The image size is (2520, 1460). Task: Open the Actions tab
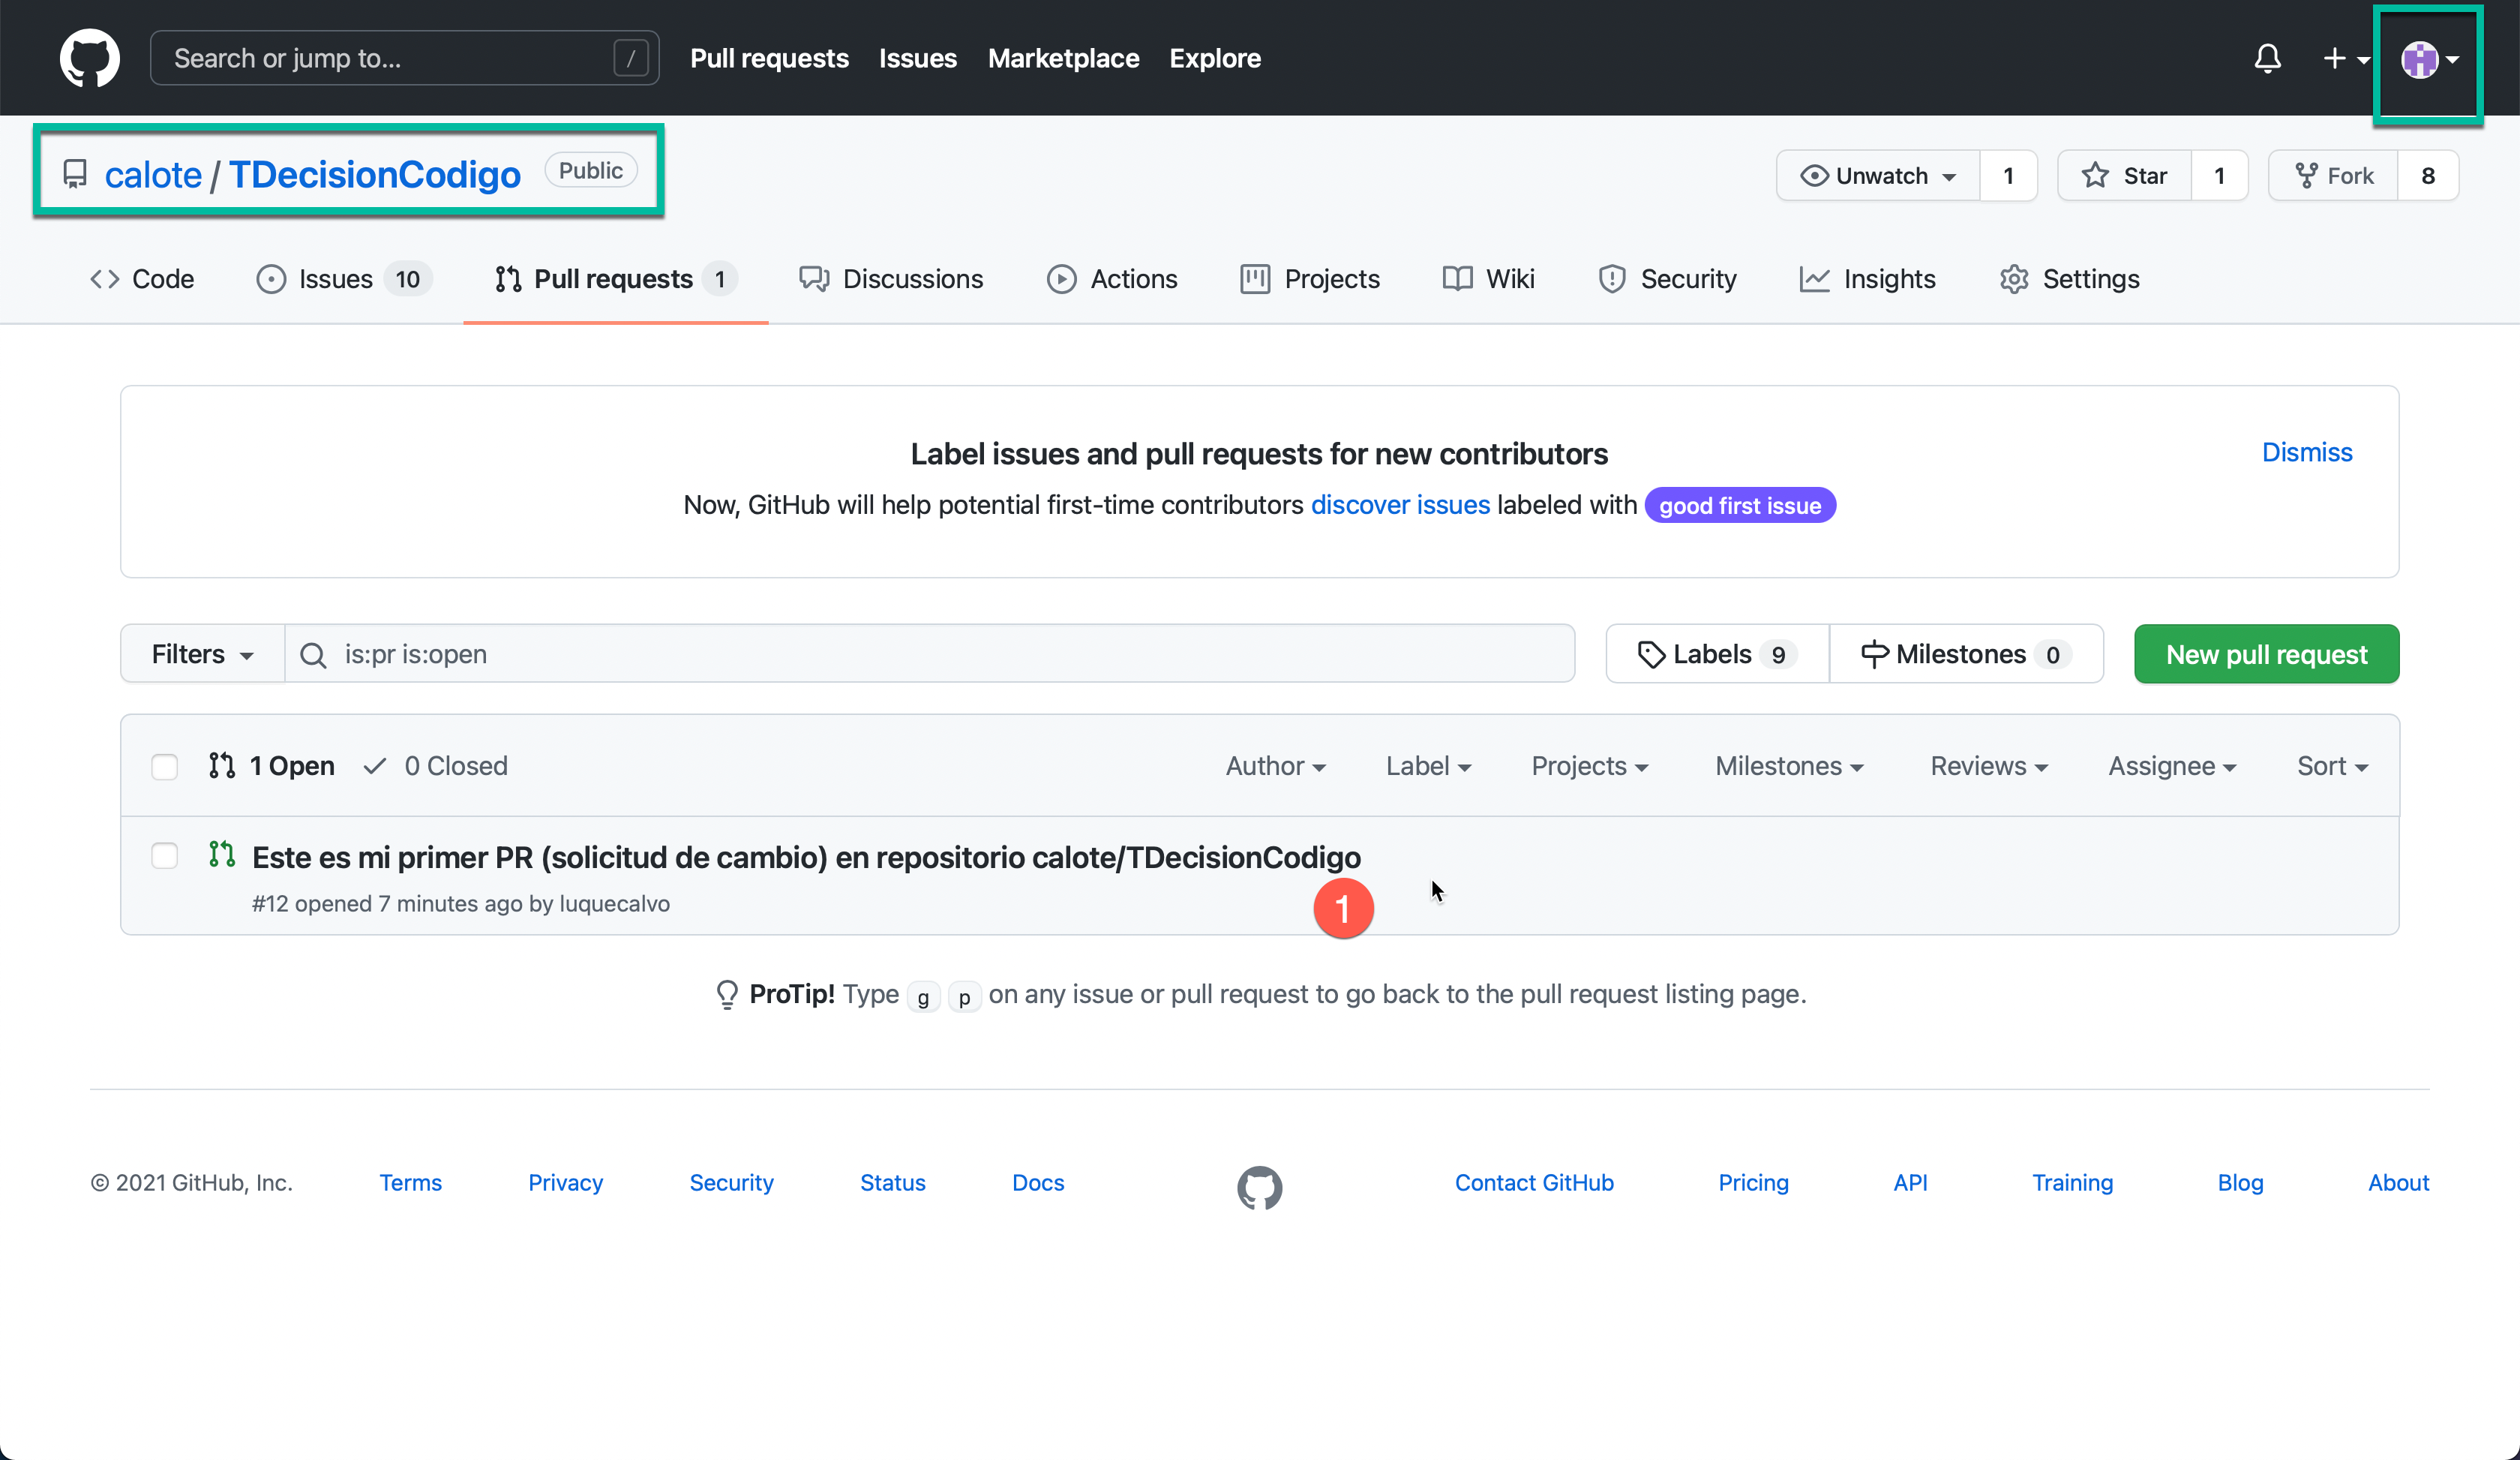click(1112, 279)
